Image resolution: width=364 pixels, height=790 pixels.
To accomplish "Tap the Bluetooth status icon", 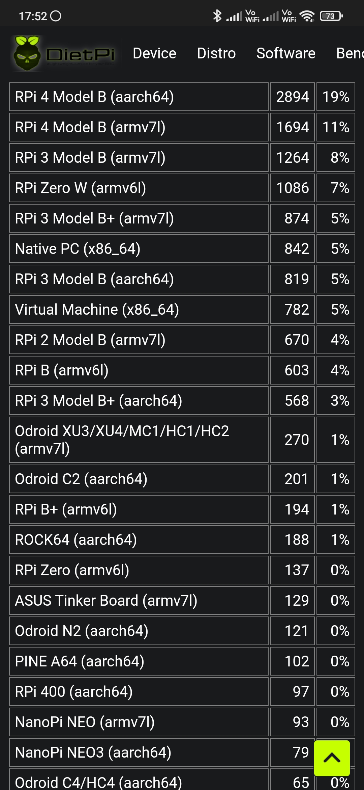I will [x=217, y=16].
